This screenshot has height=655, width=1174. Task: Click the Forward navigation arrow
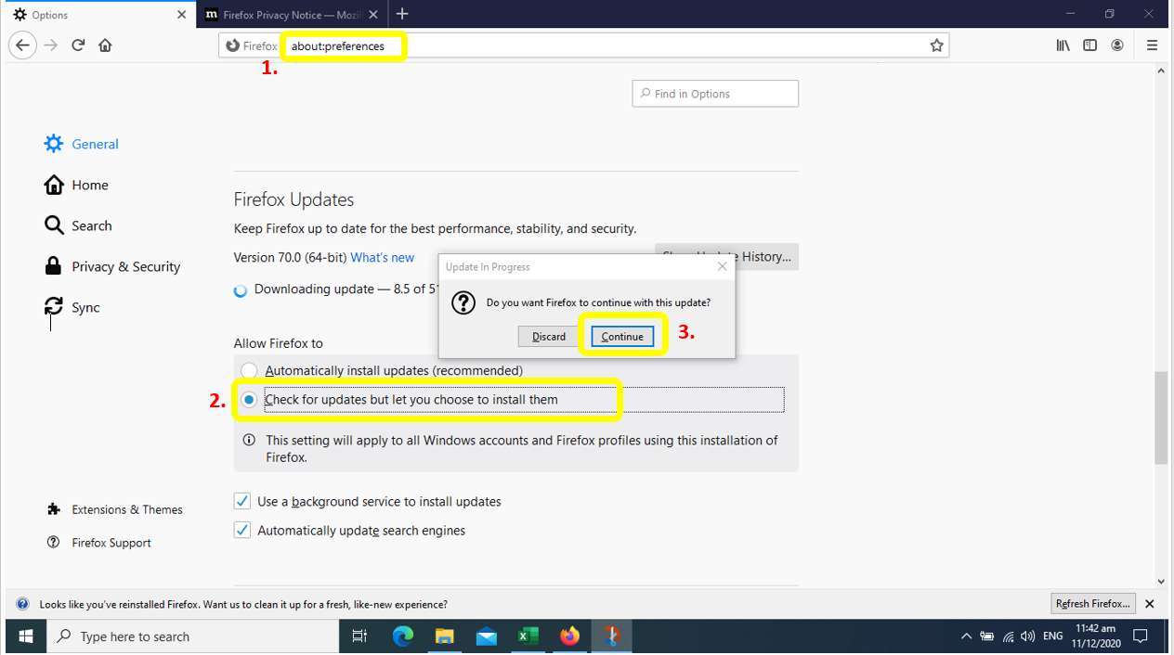pyautogui.click(x=51, y=45)
